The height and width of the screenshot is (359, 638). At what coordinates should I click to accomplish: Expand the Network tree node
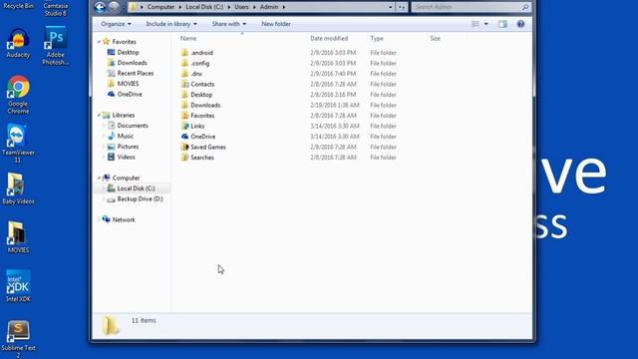tap(99, 219)
